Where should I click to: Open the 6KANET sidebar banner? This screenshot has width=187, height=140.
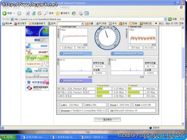click(x=37, y=52)
